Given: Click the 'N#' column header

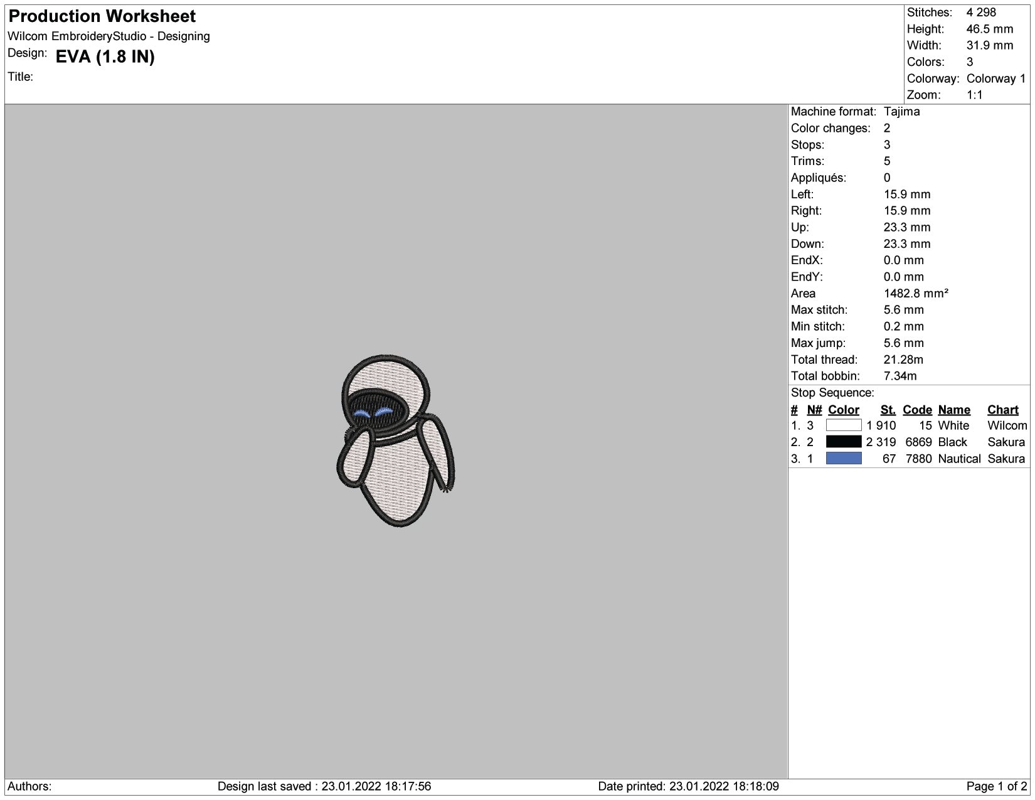Looking at the screenshot, I should (814, 410).
